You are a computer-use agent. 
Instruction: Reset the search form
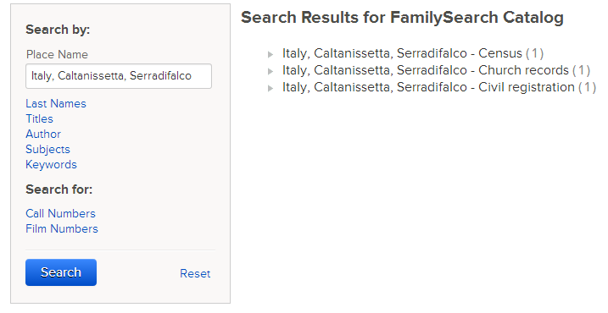point(195,273)
